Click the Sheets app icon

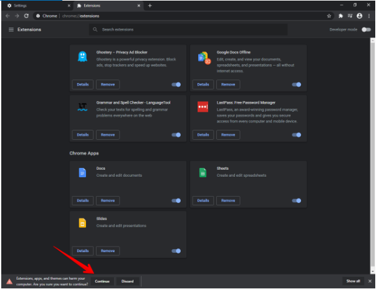pyautogui.click(x=203, y=172)
